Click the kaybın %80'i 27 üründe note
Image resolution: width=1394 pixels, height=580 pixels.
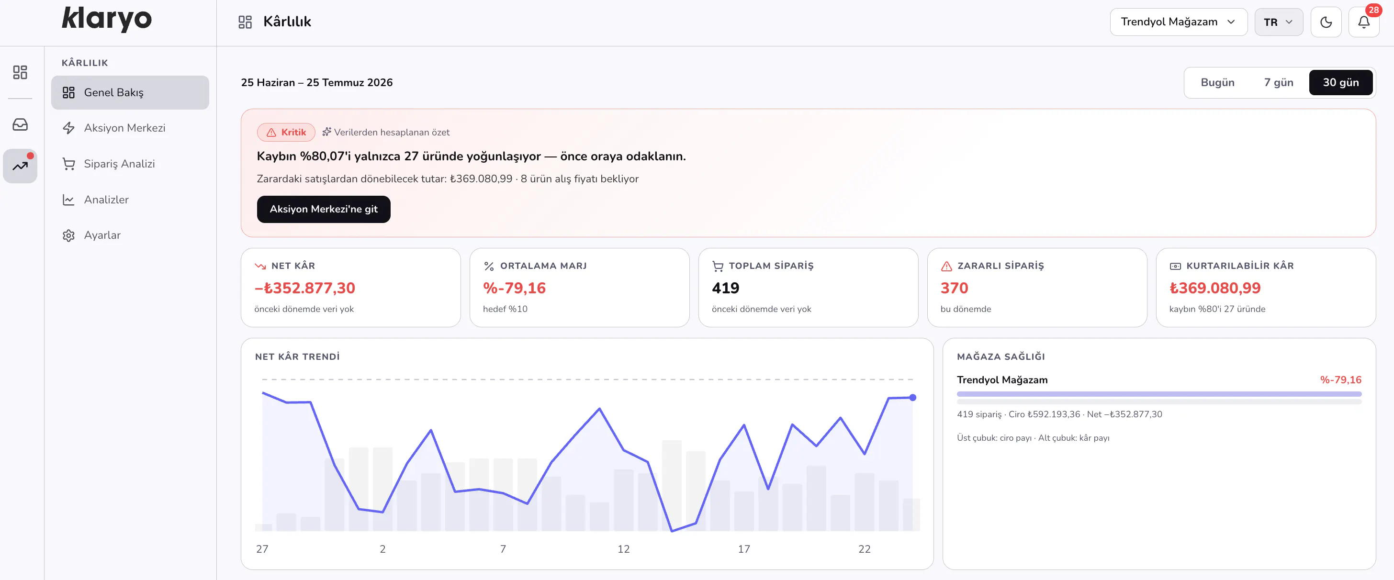click(x=1217, y=309)
